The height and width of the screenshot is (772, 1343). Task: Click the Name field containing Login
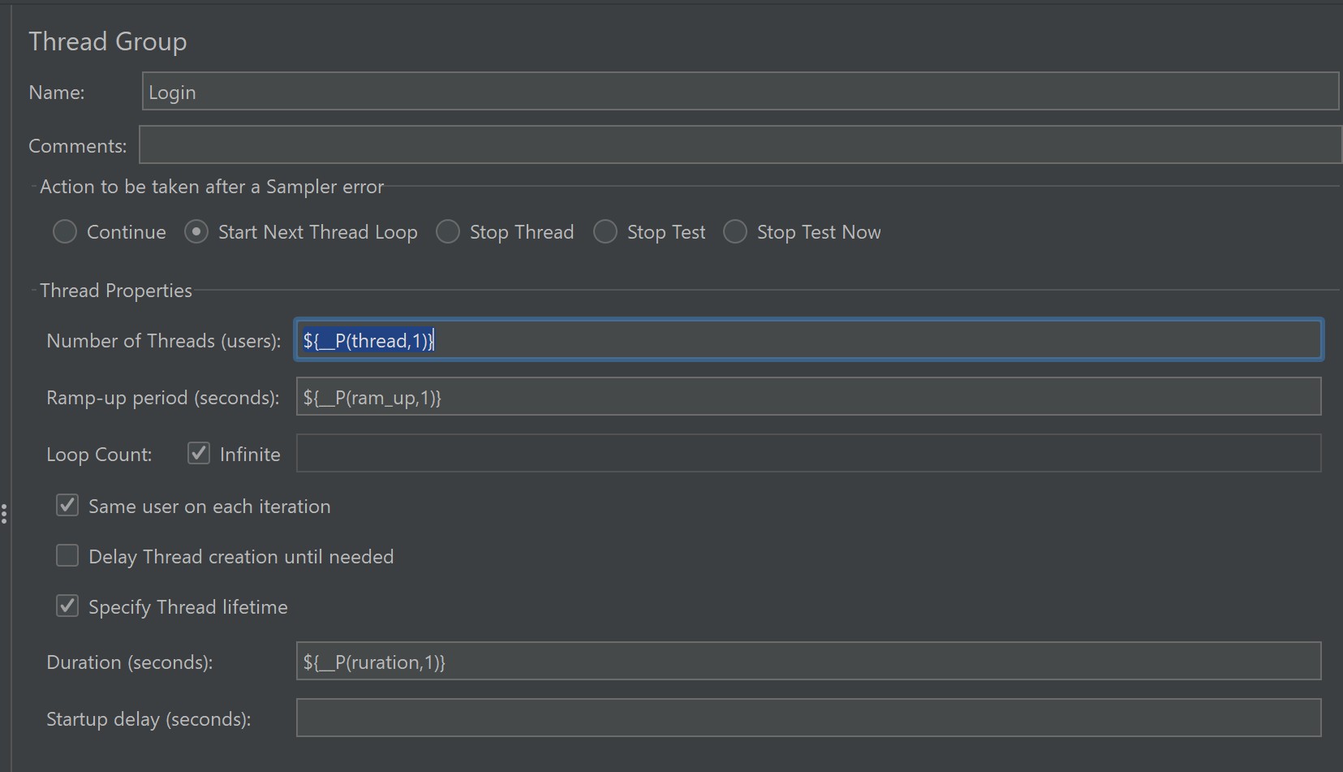tap(738, 92)
